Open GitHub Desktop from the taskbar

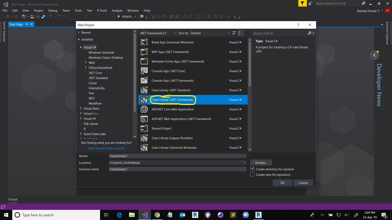pyautogui.click(x=208, y=215)
